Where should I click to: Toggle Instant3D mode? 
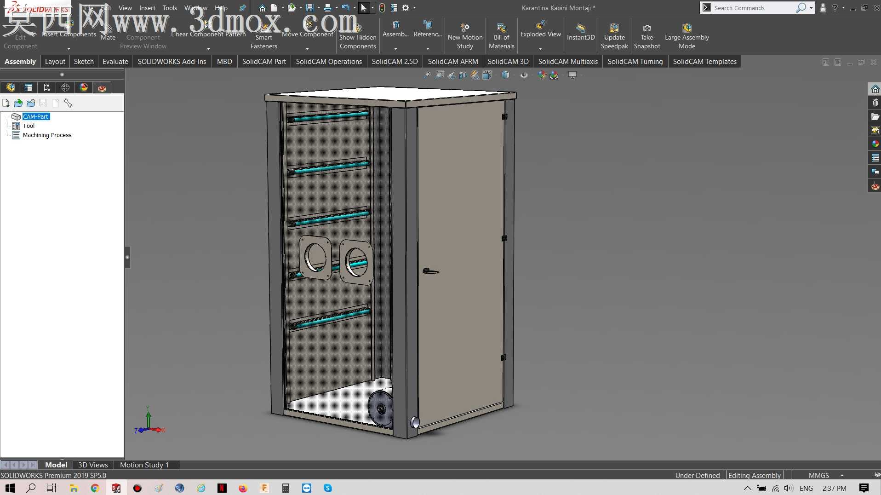point(581,32)
